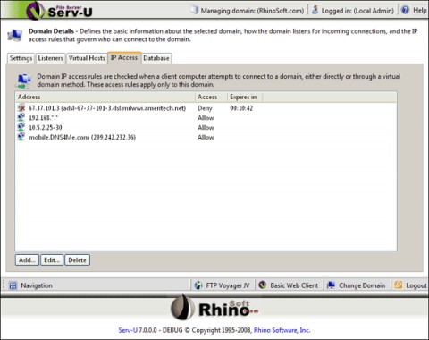Switch to the Settings tab
Screen dimensions: 429x340
21,58
